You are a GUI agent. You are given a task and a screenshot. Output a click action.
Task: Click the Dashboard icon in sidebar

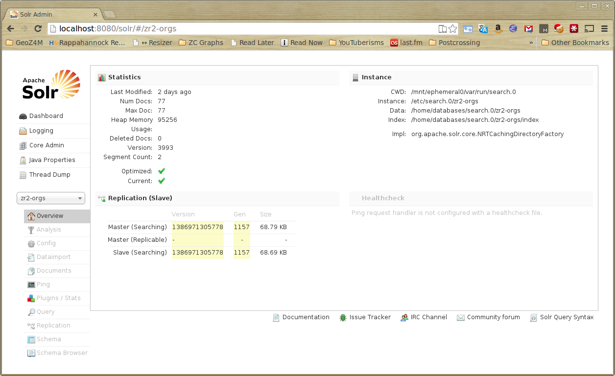coord(23,116)
